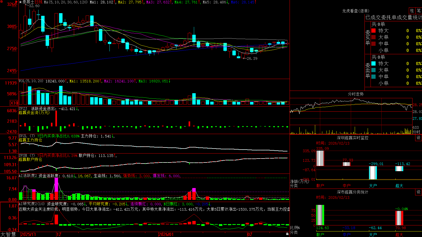Switch Dragon-Tiger panel to 柱 bar view
Screen dimensions: 422x237
click(412, 11)
